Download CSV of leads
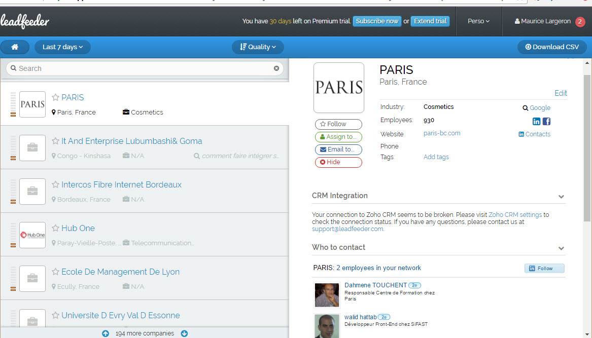The height and width of the screenshot is (338, 592). pyautogui.click(x=552, y=47)
